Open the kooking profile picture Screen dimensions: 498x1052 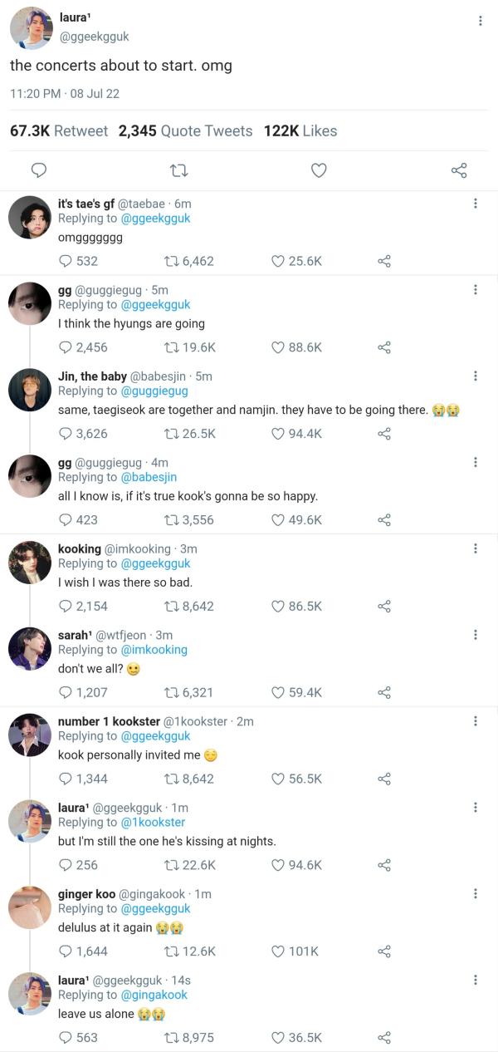[x=30, y=563]
